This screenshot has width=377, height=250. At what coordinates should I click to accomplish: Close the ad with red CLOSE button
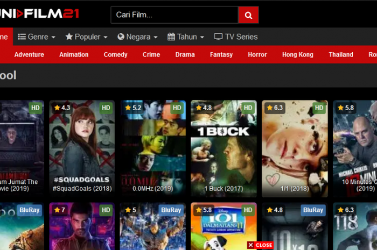pos(260,245)
